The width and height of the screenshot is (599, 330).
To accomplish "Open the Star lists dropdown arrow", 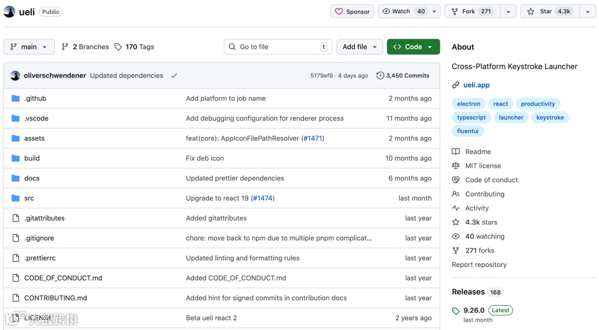I will [587, 12].
